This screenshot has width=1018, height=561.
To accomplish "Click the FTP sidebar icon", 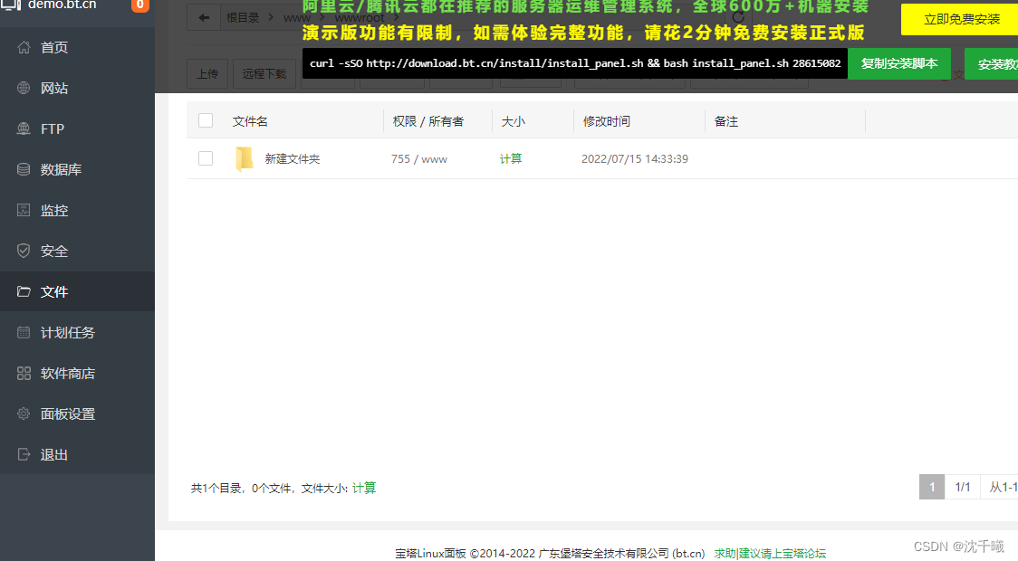I will tap(24, 129).
